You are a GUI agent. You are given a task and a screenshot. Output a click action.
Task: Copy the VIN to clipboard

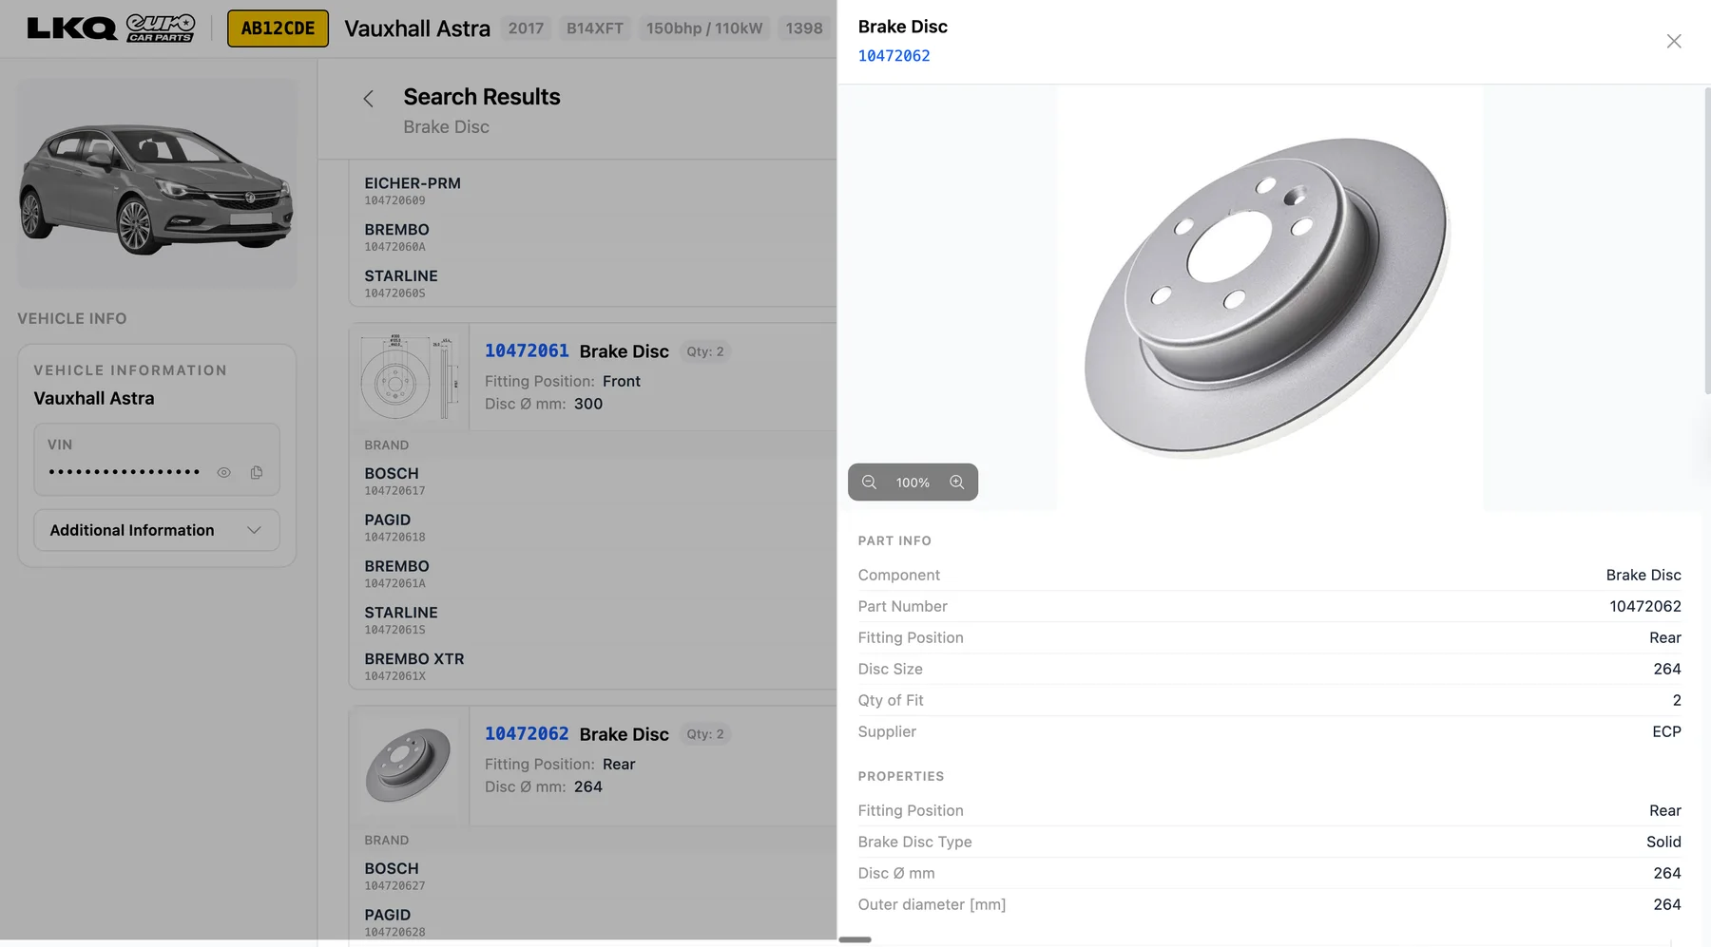click(x=257, y=473)
